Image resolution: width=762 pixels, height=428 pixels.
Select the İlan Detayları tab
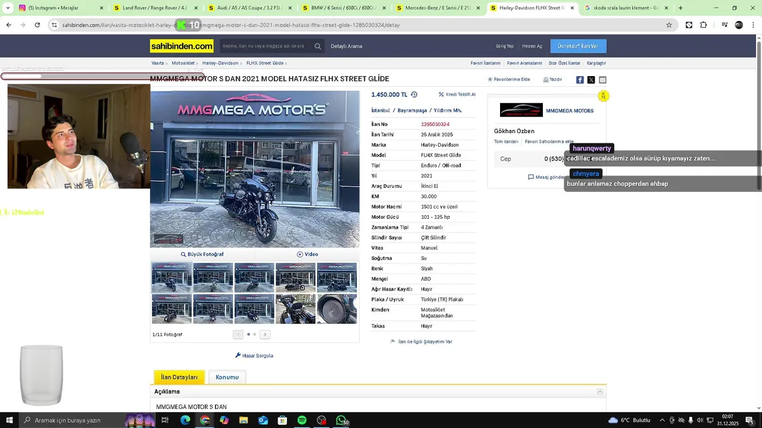[179, 377]
